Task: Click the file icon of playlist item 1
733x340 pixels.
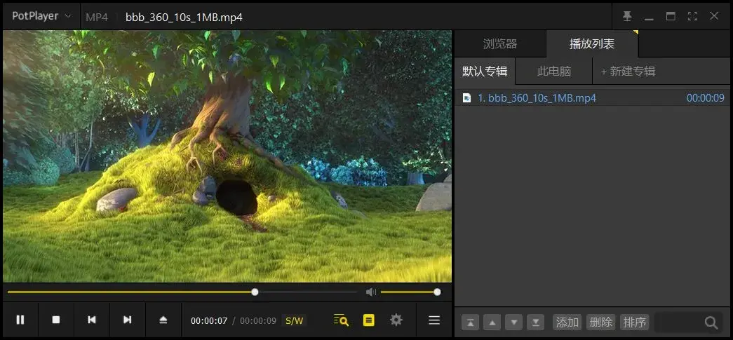Action: click(466, 98)
